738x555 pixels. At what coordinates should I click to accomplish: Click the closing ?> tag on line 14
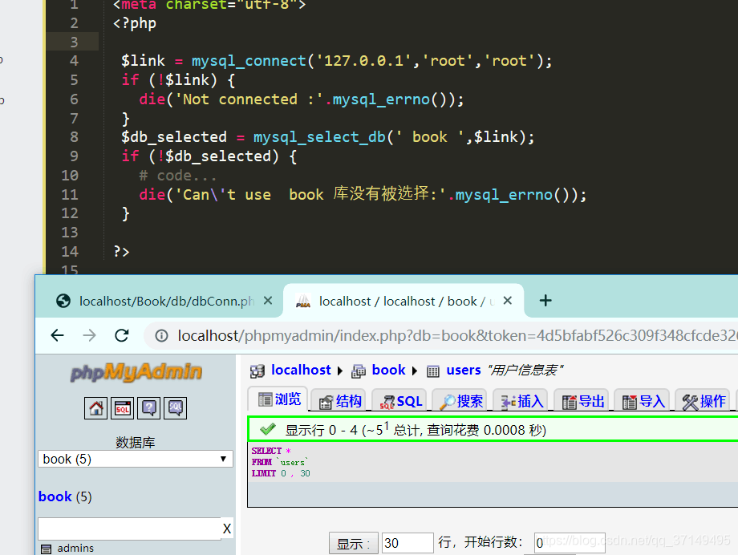tap(121, 251)
